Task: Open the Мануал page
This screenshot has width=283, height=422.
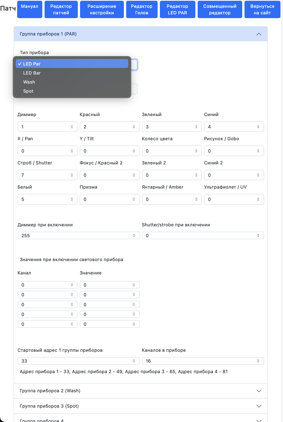Action: [x=30, y=9]
